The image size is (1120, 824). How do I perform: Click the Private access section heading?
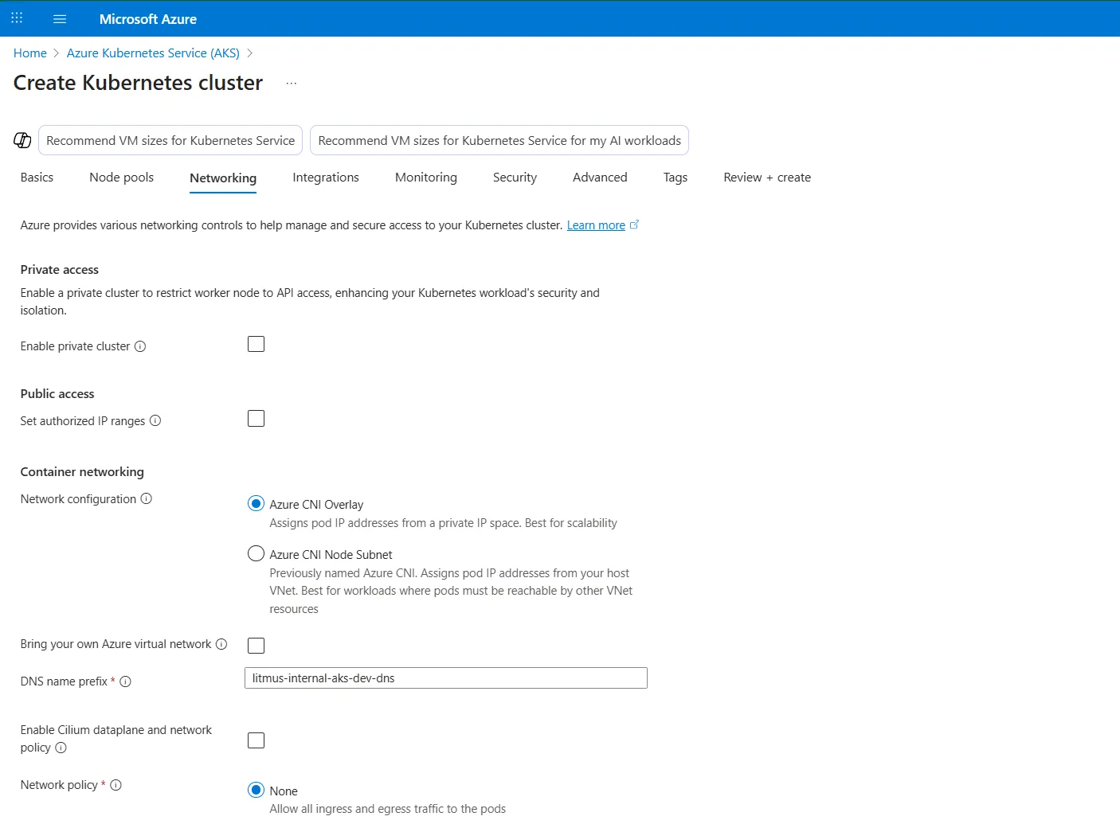tap(60, 270)
